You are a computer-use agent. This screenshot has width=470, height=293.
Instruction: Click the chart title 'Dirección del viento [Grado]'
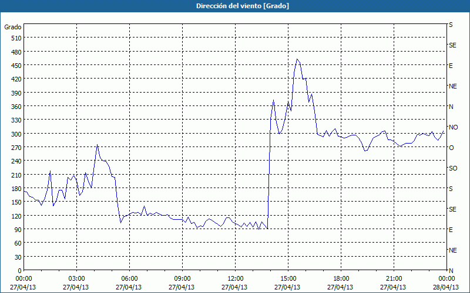pos(243,6)
